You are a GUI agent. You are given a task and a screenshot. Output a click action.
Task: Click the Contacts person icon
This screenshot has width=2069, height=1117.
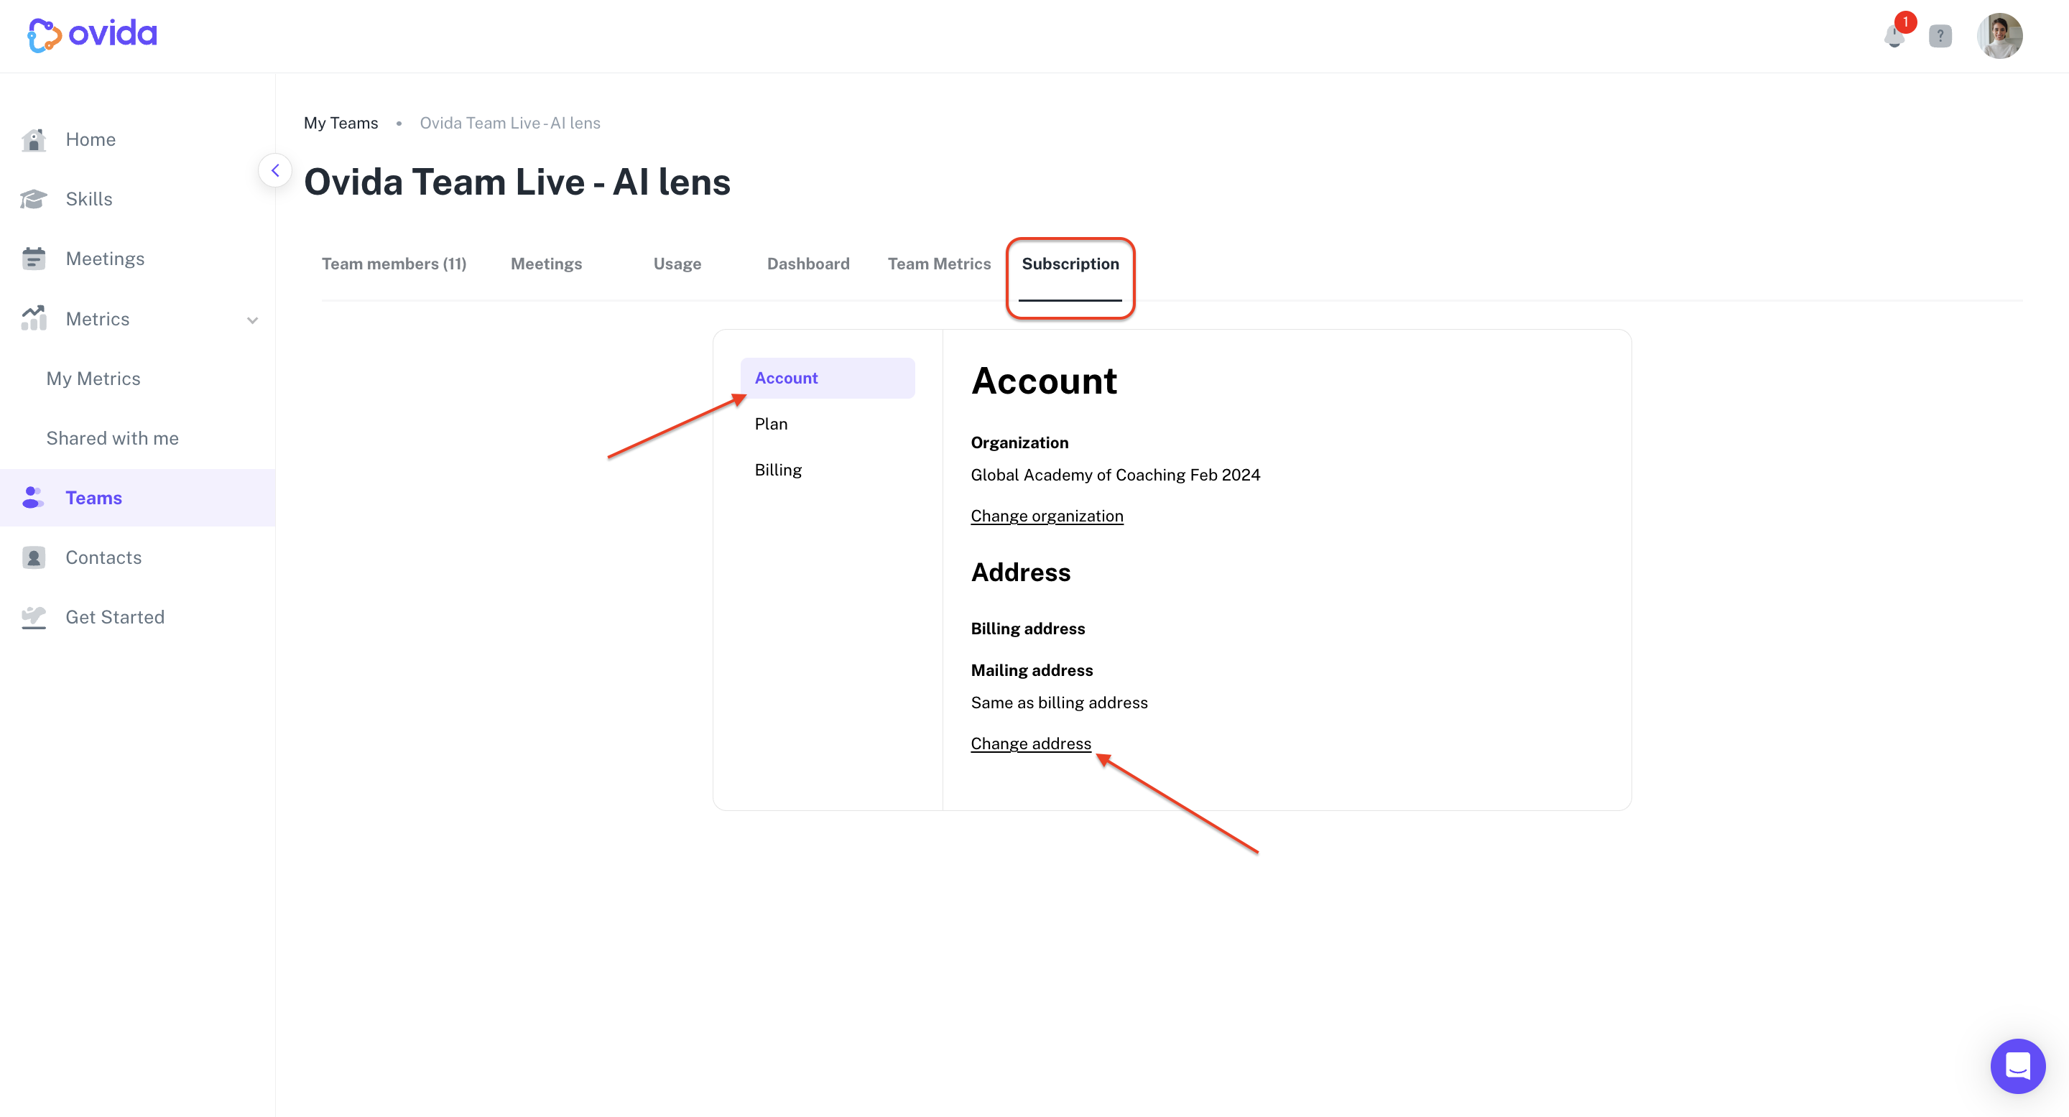[x=34, y=557]
